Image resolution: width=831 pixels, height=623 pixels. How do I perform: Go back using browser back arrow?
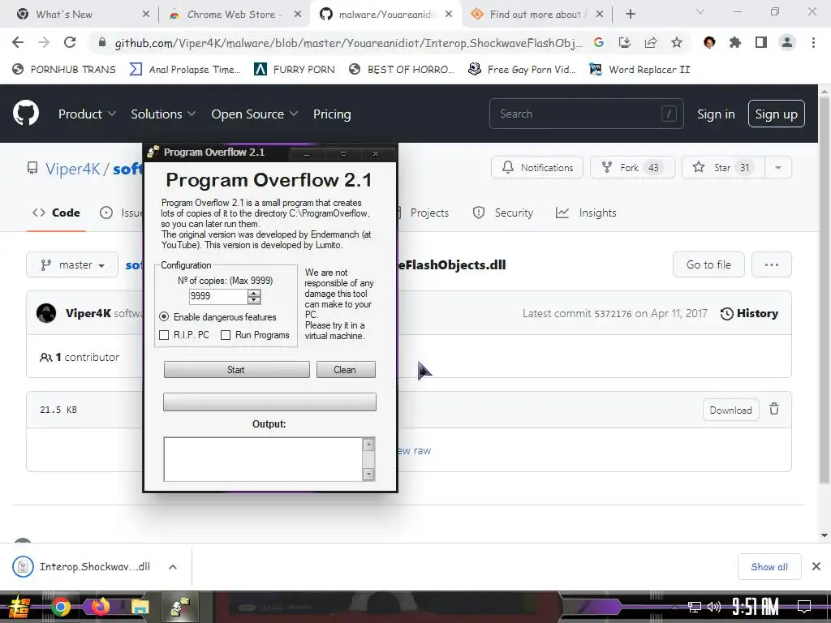[x=18, y=42]
